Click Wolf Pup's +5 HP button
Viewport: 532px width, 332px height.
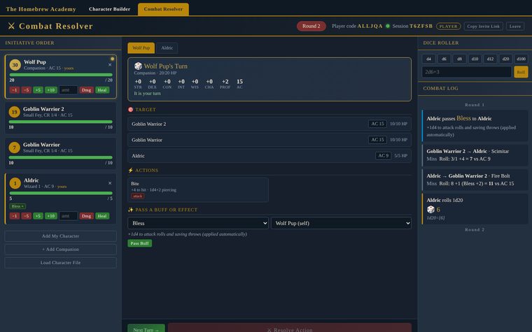pos(38,90)
